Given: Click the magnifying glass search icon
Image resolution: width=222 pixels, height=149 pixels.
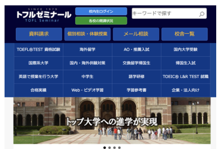Looking at the screenshot, I should coord(202,14).
